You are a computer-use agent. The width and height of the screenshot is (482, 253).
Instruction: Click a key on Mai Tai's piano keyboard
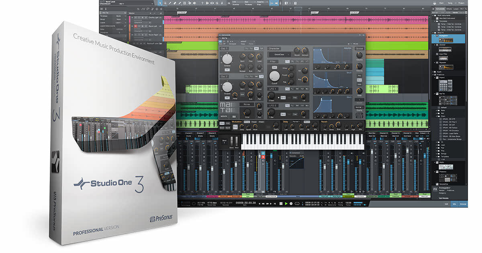[303, 141]
